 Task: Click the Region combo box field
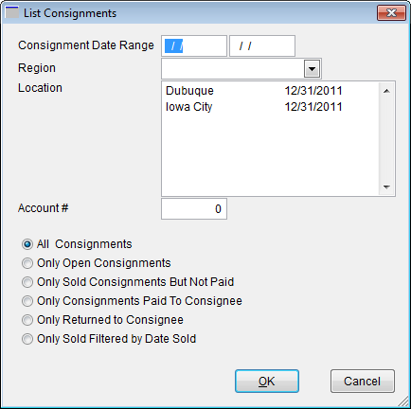[241, 68]
